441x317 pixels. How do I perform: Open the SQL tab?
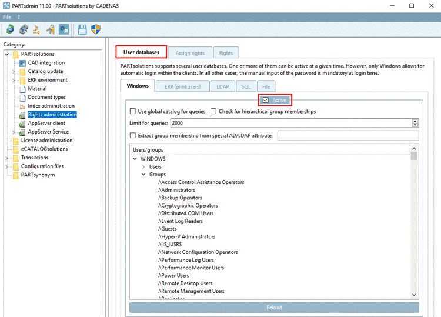click(x=246, y=86)
